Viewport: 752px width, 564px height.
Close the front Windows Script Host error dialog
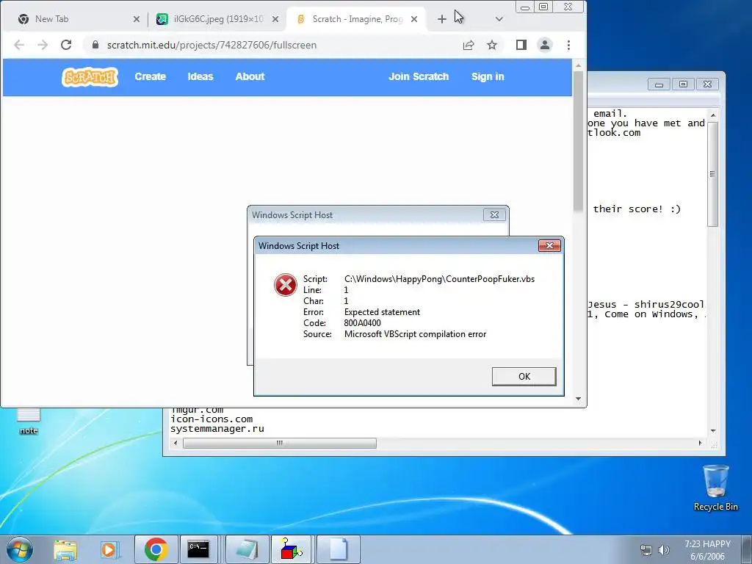click(x=549, y=245)
